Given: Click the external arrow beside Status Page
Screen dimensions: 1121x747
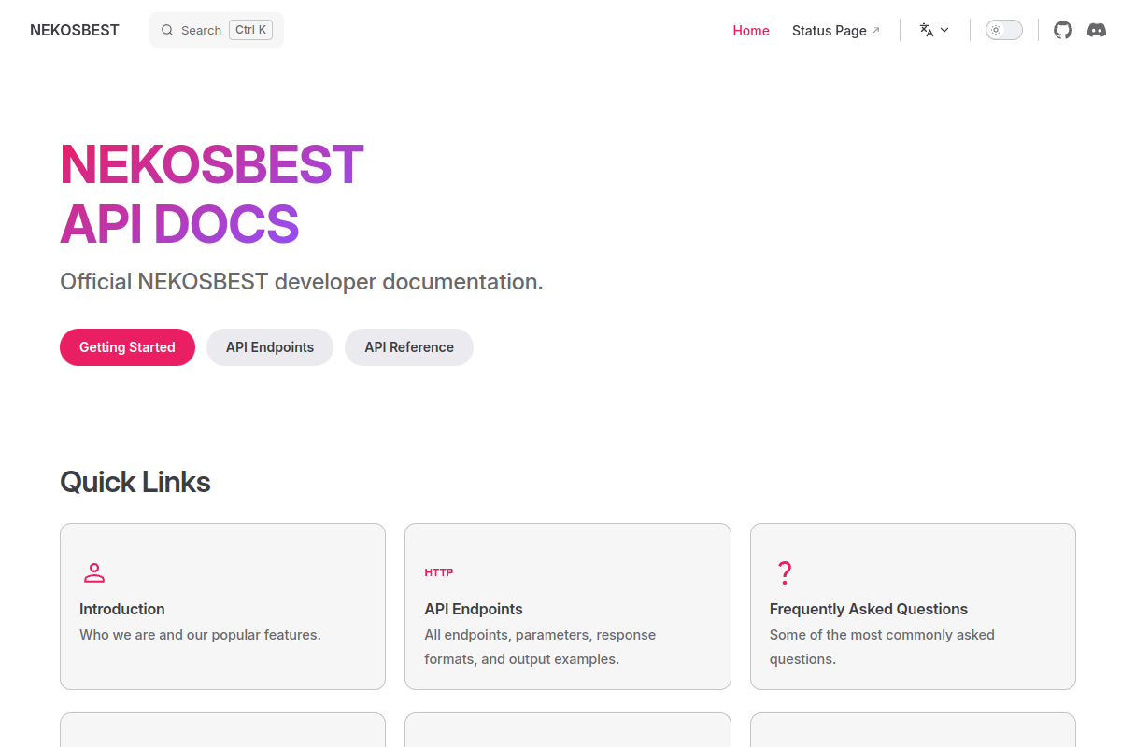Looking at the screenshot, I should [875, 30].
